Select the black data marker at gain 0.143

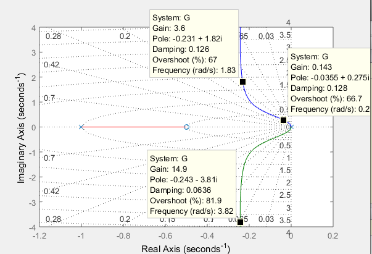point(283,120)
